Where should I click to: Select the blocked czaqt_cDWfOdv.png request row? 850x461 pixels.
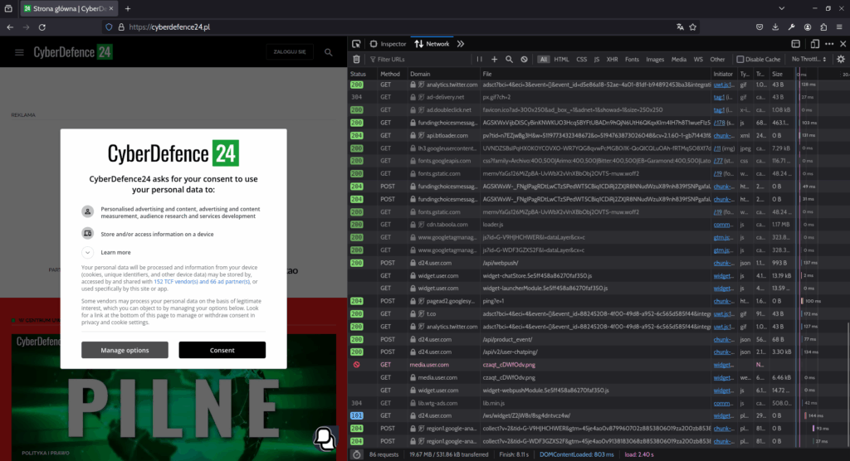[598, 365]
